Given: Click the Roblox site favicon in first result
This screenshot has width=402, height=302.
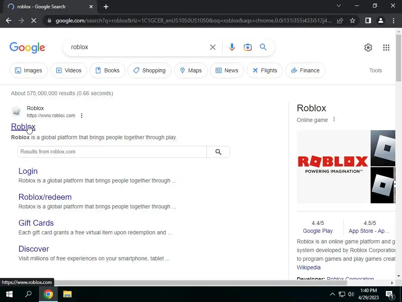Looking at the screenshot, I should coord(16,112).
